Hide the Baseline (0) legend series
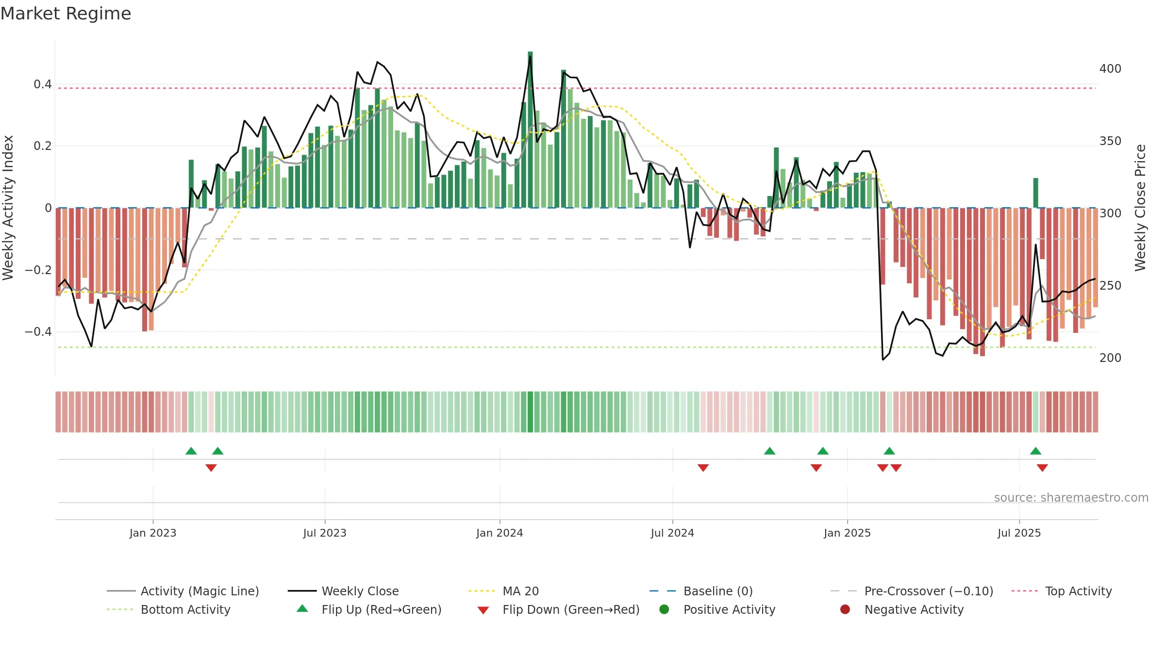This screenshot has height=655, width=1165. [x=701, y=591]
